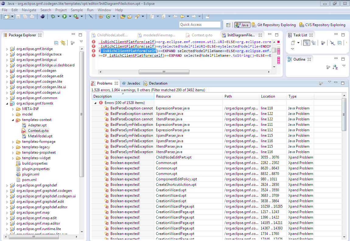The height and width of the screenshot is (241, 350).
Task: Toggle Focus on Active Task in Problems view
Action: (321, 83)
